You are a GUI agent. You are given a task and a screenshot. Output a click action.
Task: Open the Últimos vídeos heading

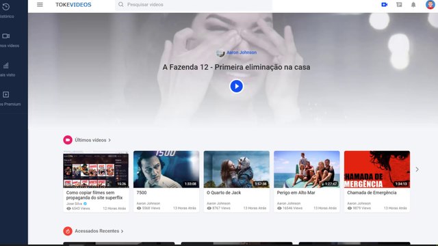click(x=90, y=140)
